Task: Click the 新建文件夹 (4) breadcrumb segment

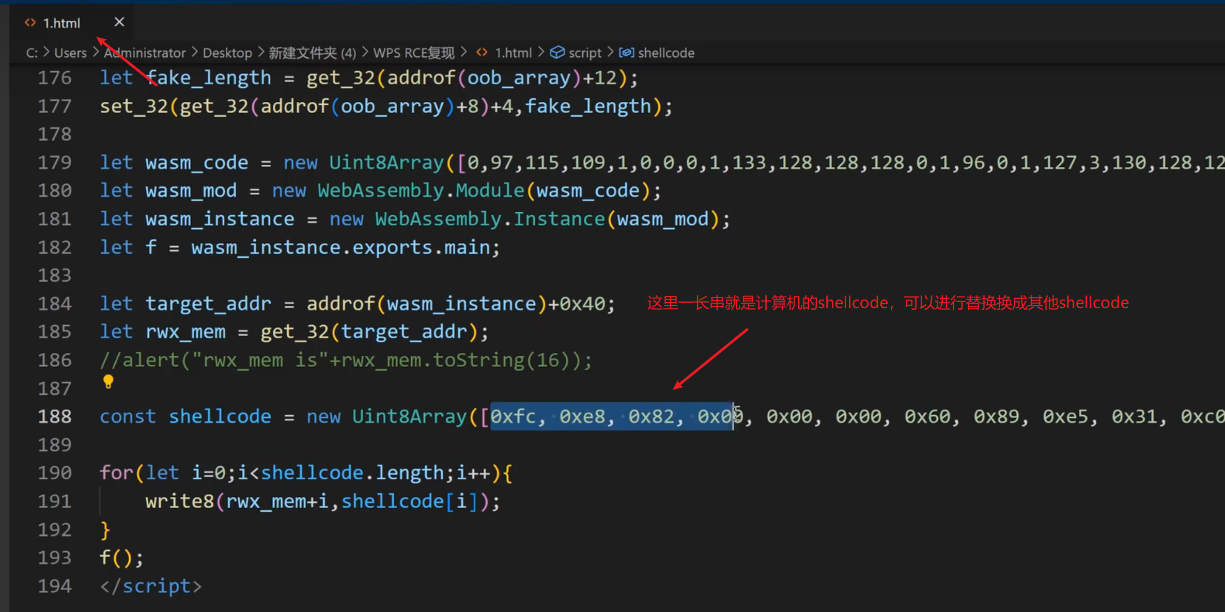Action: [x=312, y=53]
